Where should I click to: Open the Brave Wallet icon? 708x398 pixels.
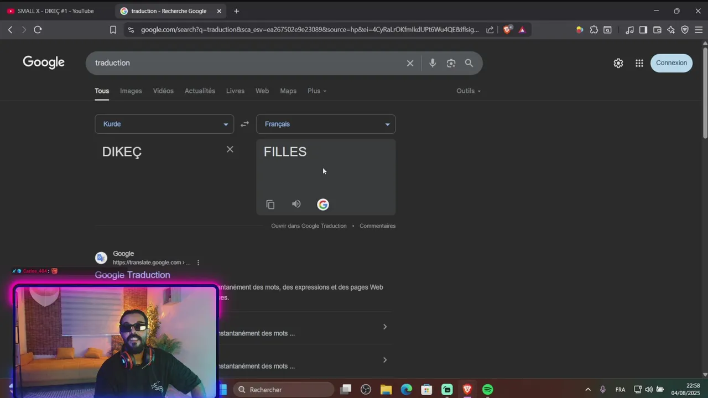(657, 30)
